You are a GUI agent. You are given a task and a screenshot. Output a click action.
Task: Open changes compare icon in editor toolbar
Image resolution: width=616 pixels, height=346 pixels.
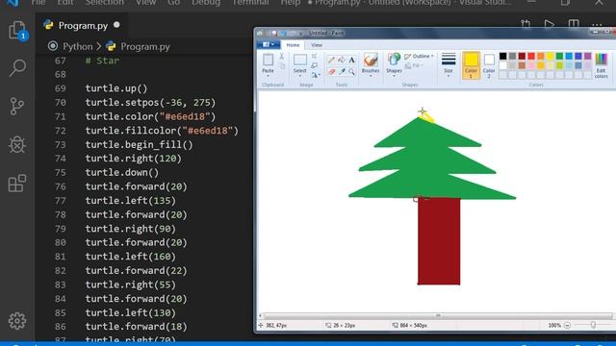coord(526,25)
